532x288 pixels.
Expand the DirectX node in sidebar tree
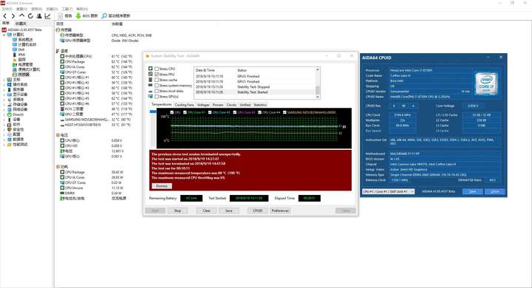[4, 114]
